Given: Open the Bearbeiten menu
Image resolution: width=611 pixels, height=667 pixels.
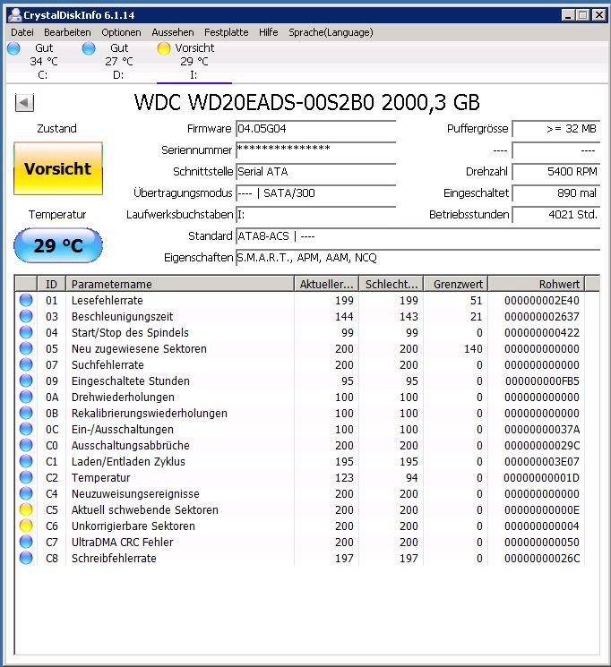Looking at the screenshot, I should tap(67, 32).
